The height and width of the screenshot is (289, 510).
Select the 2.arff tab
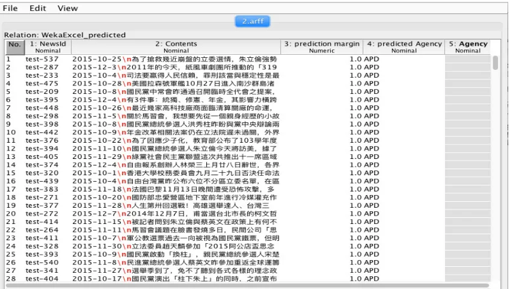tap(253, 21)
